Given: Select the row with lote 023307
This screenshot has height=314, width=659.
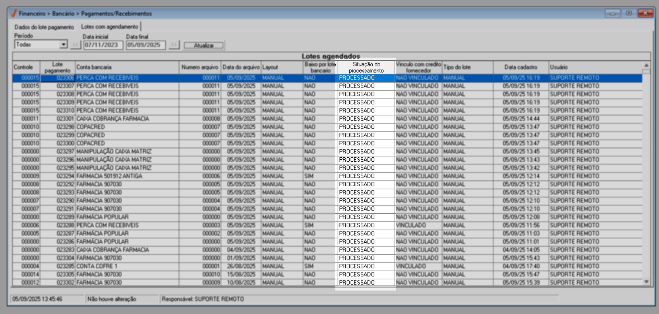Looking at the screenshot, I should tap(327, 86).
